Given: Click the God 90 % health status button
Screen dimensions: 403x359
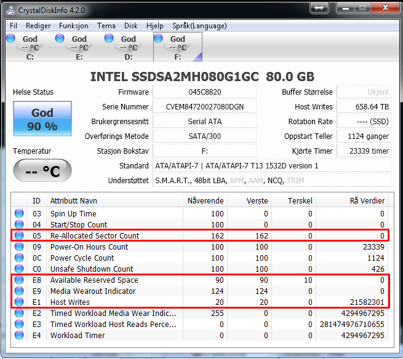Looking at the screenshot, I should (42, 119).
